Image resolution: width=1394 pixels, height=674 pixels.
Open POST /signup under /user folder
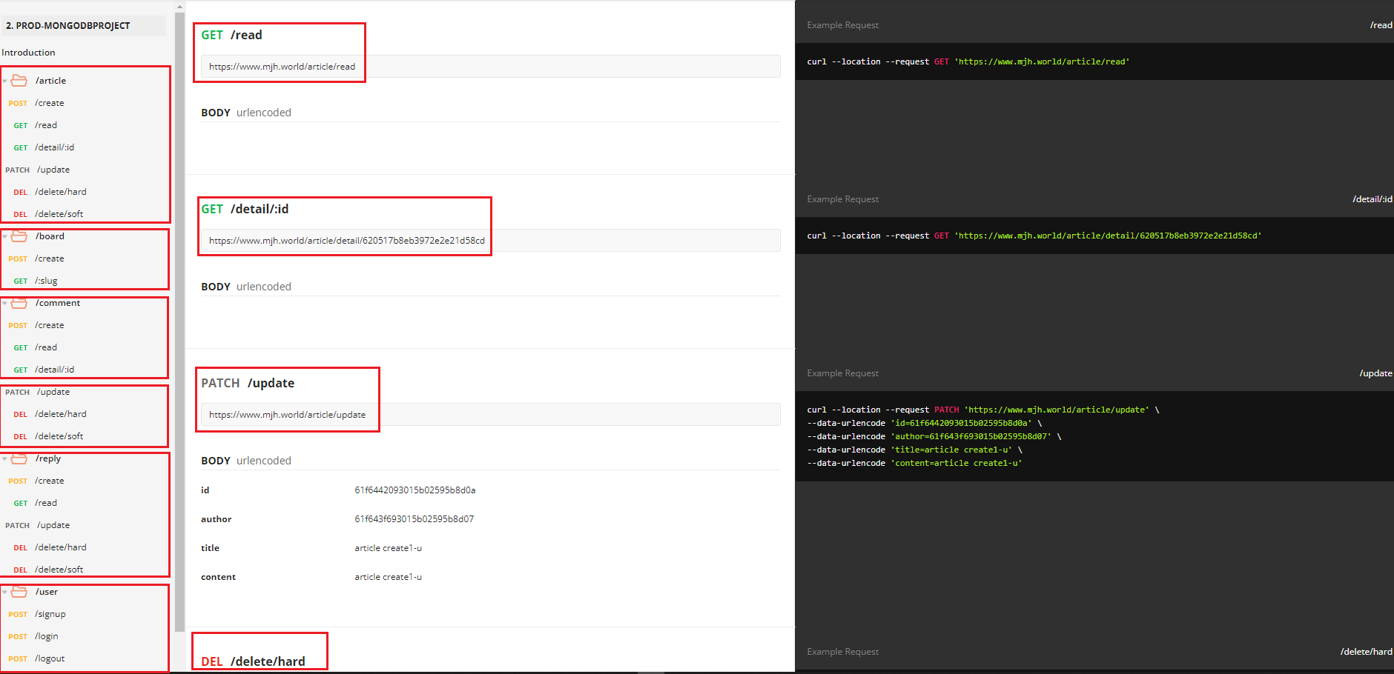click(x=37, y=614)
